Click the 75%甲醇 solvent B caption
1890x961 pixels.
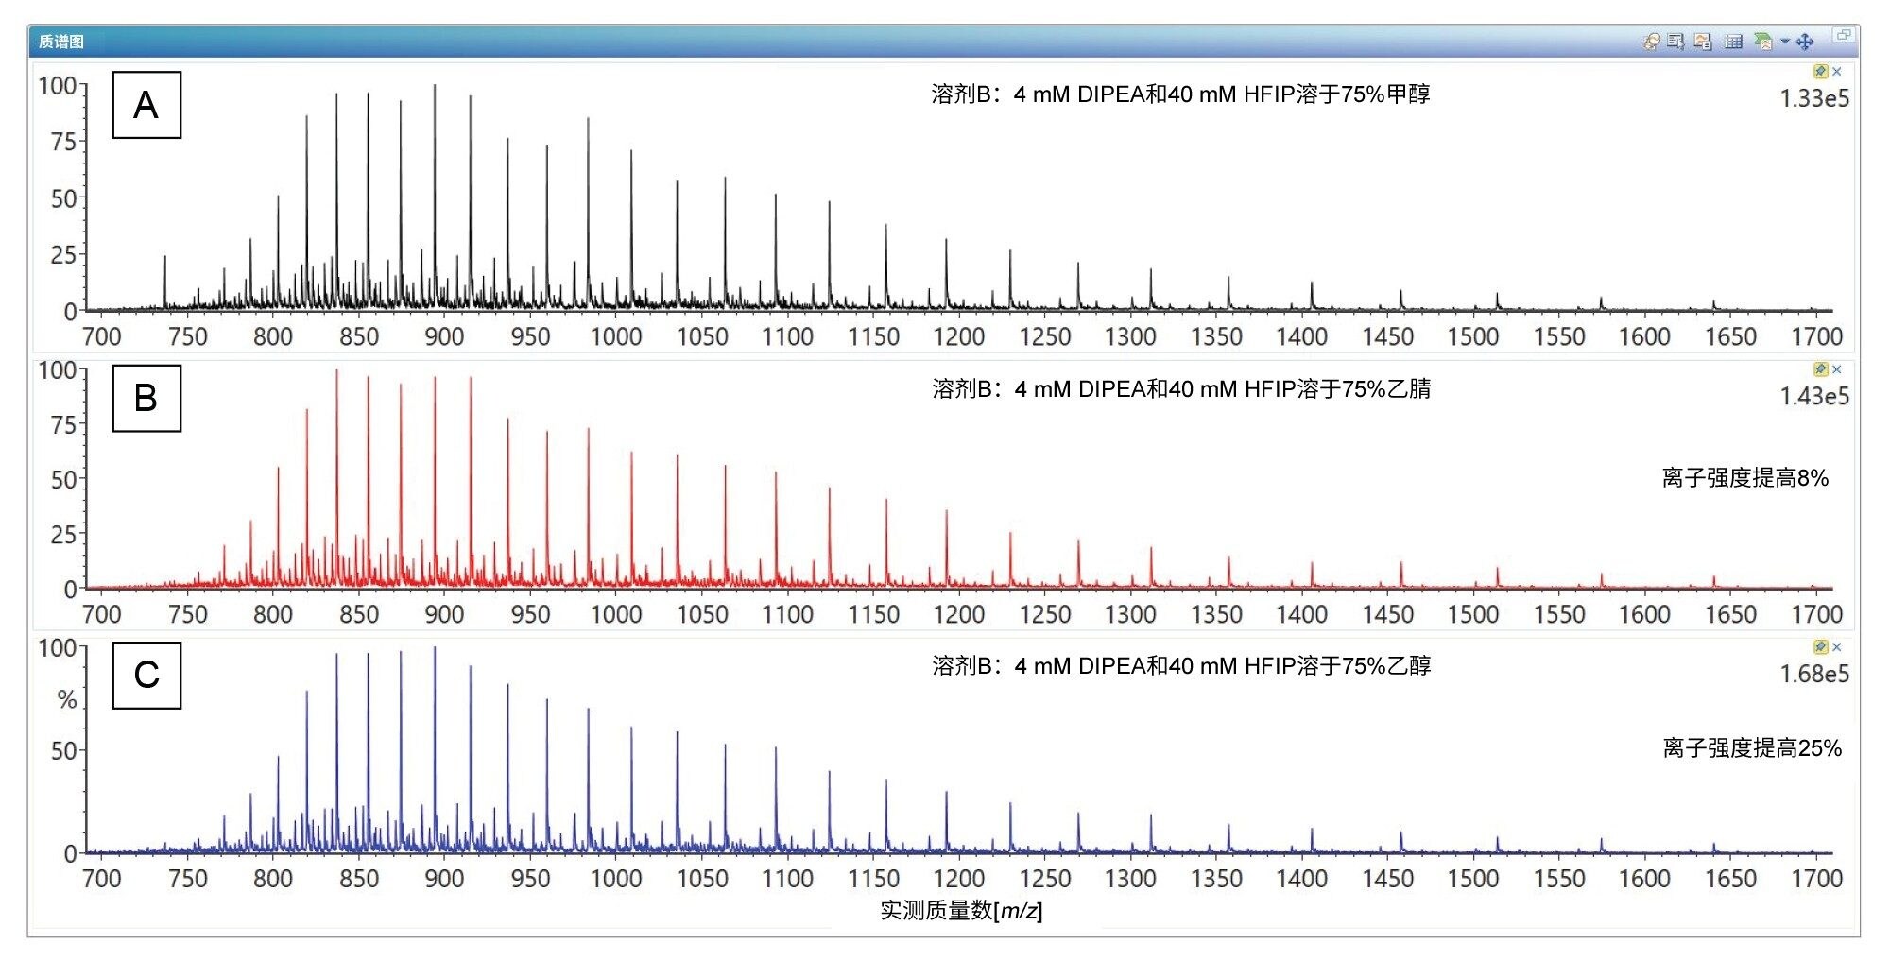1180,94
